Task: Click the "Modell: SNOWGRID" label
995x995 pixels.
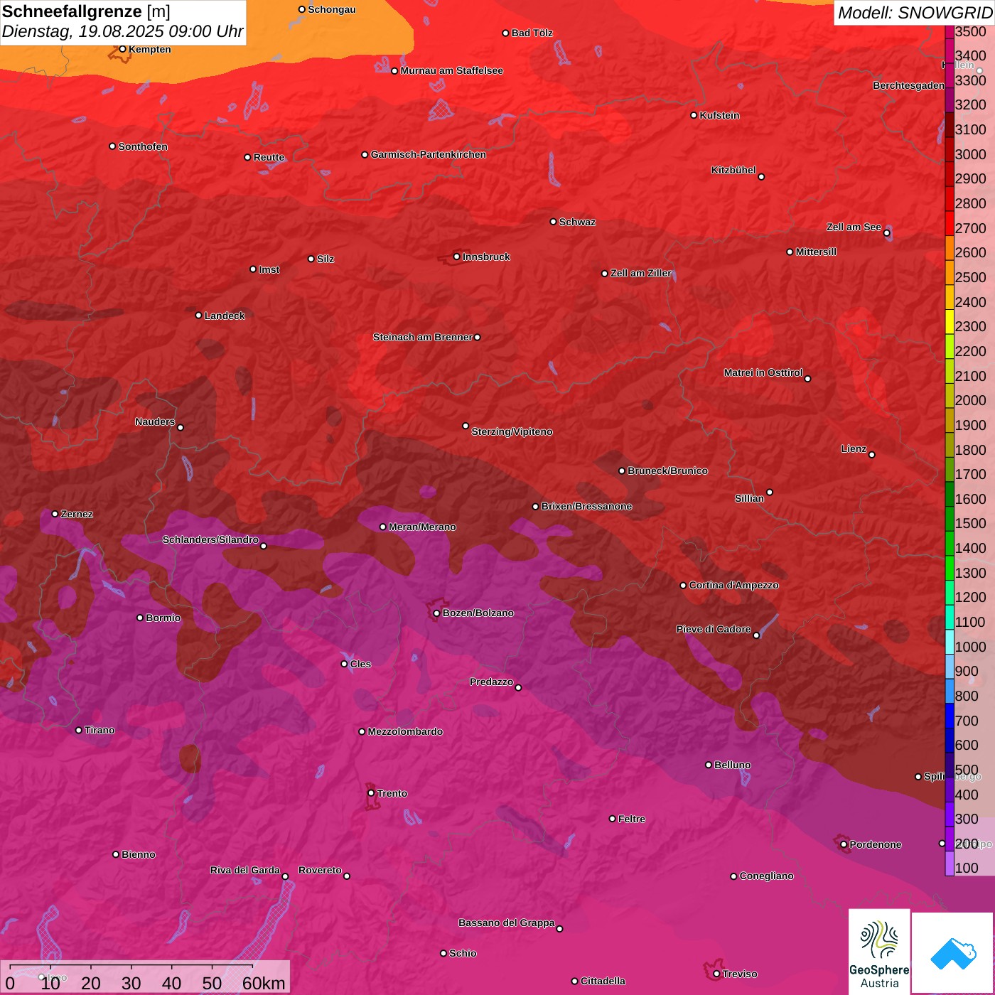Action: click(x=915, y=13)
